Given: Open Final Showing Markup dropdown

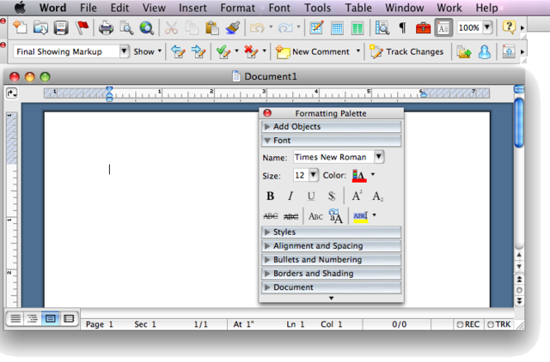Looking at the screenshot, I should pos(124,51).
